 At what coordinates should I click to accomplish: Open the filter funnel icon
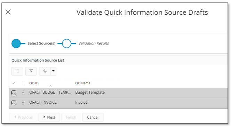click(31, 71)
